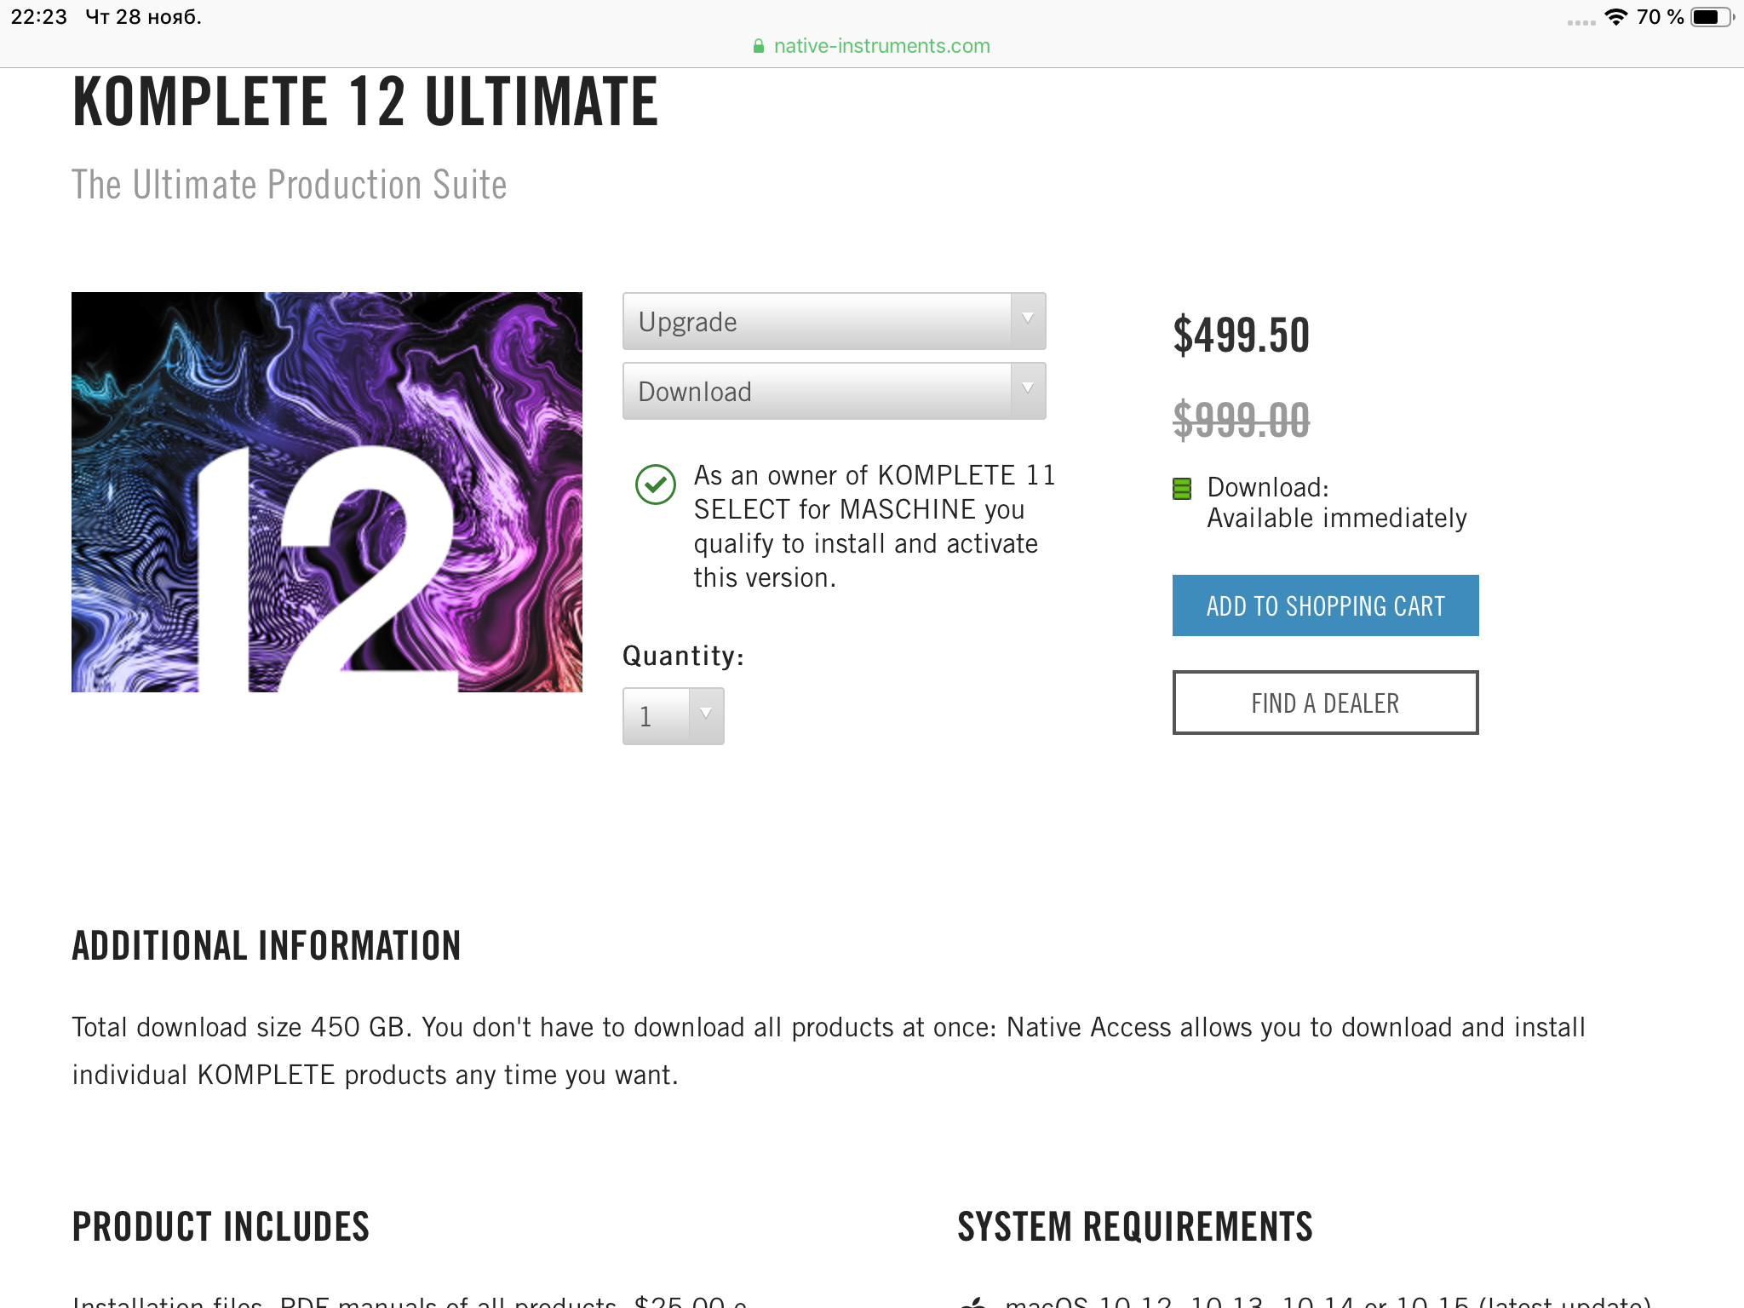Screen dimensions: 1744x1308
Task: Click the Additional Information heading
Action: click(x=267, y=946)
